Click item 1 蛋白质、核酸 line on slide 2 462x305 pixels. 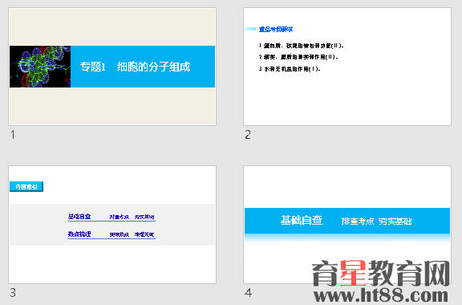pyautogui.click(x=301, y=46)
